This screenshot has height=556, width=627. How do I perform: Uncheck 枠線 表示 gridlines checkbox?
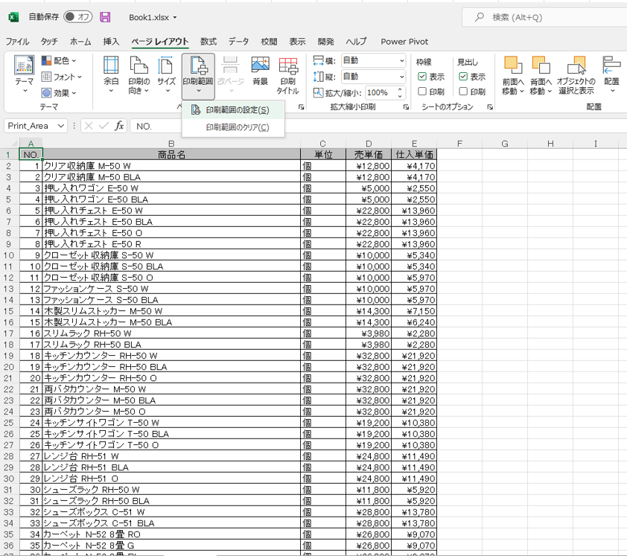[x=422, y=77]
